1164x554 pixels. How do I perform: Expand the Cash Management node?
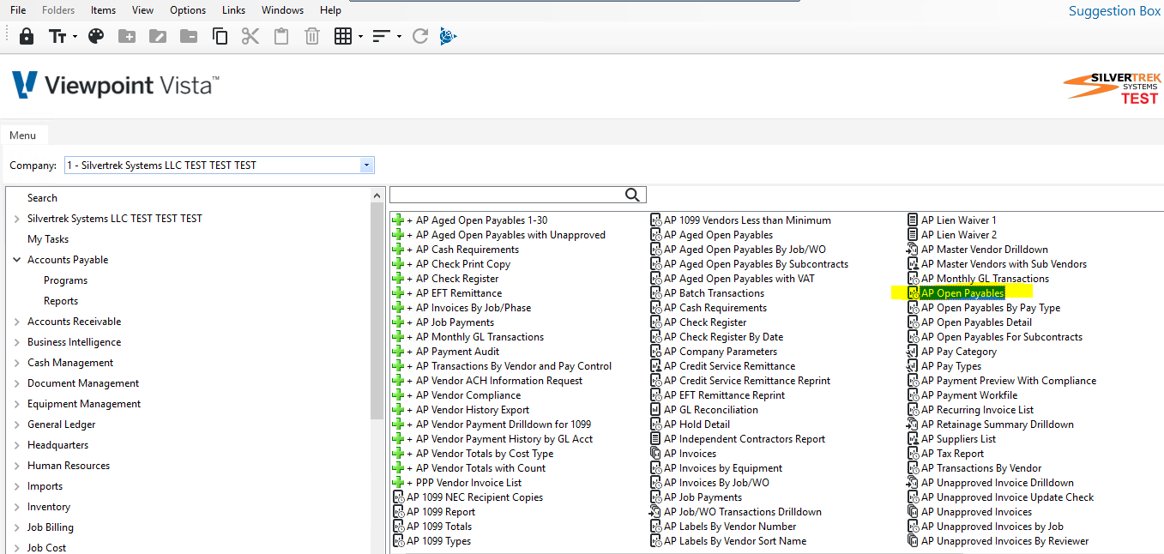(16, 363)
